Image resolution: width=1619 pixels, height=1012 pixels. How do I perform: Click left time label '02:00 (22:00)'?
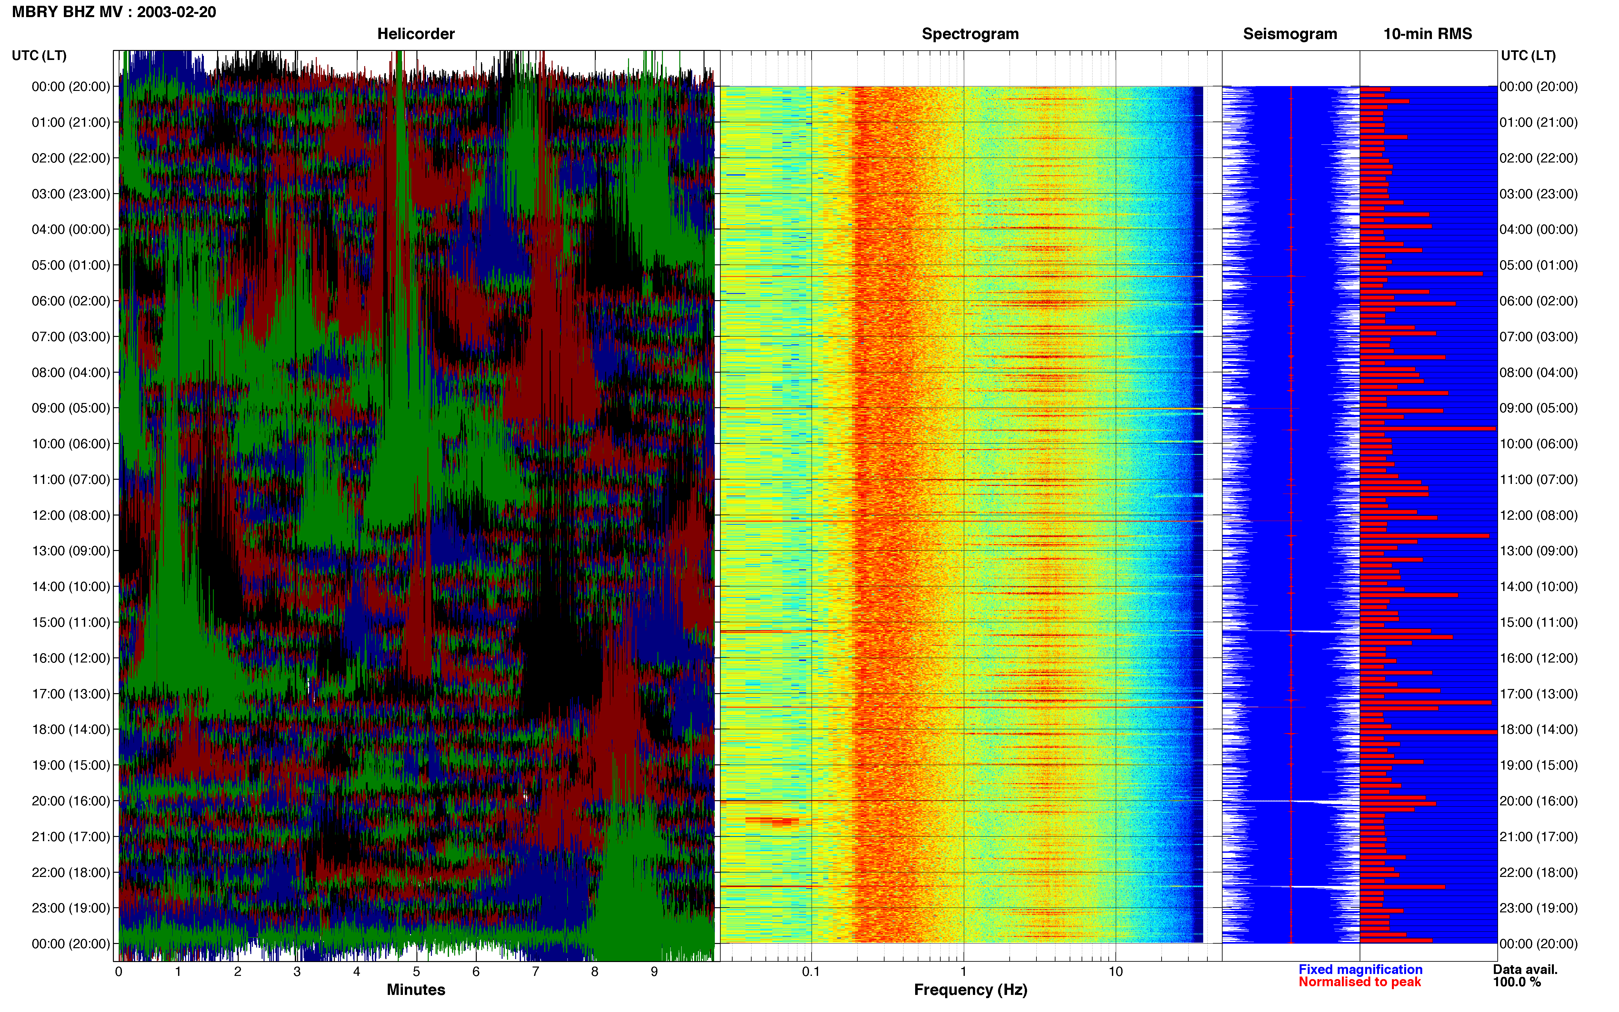71,158
